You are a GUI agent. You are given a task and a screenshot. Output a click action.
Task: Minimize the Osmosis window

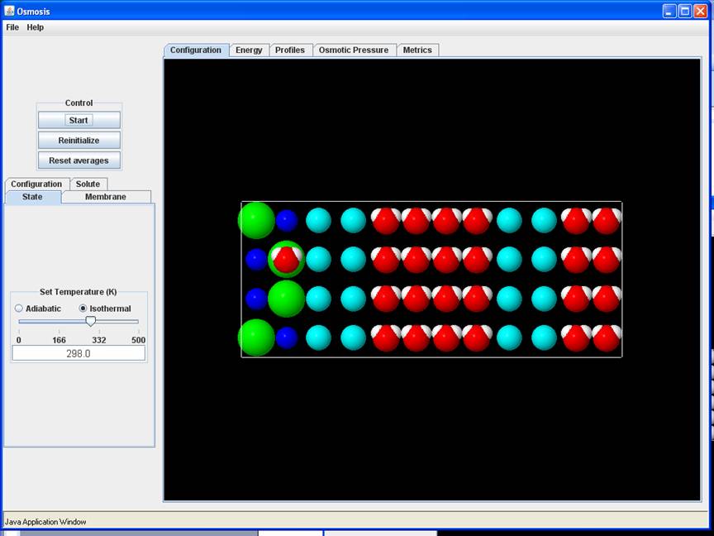[669, 11]
